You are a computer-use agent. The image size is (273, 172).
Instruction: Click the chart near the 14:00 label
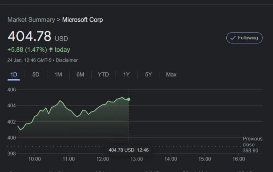pyautogui.click(x=170, y=159)
